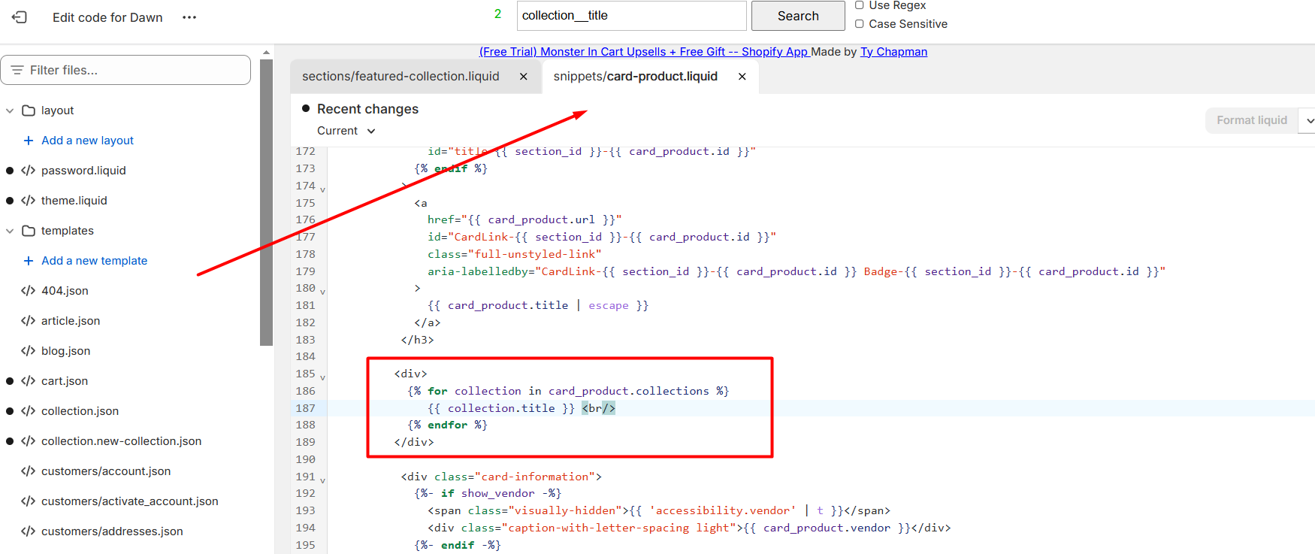Click code icon beside cart.json
The width and height of the screenshot is (1315, 554).
29,381
